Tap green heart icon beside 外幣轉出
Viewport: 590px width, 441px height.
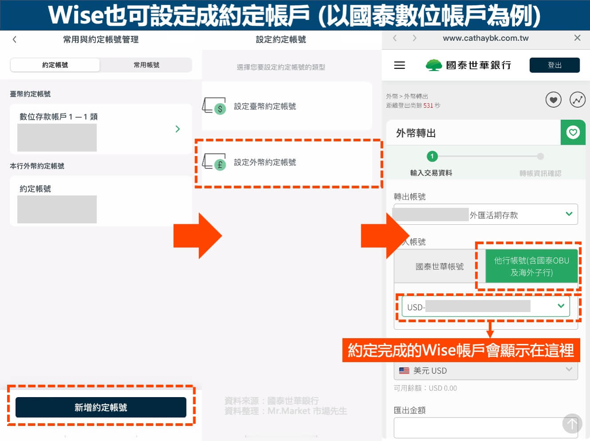click(x=573, y=132)
